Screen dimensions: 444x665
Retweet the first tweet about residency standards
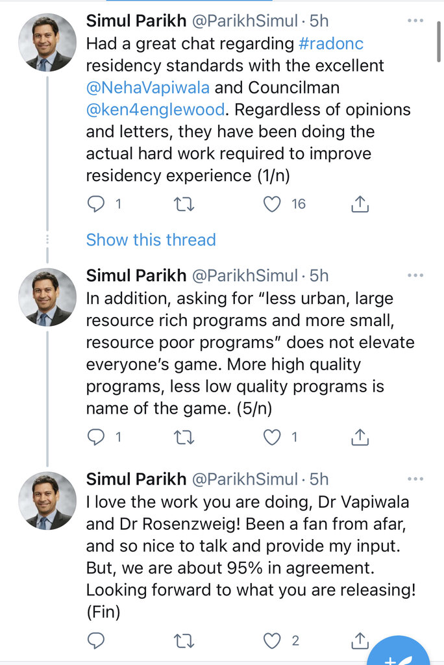click(184, 205)
